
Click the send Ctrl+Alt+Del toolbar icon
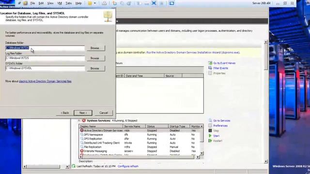[x=104, y=3]
